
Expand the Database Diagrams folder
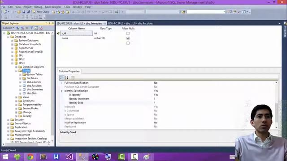tap(16, 67)
